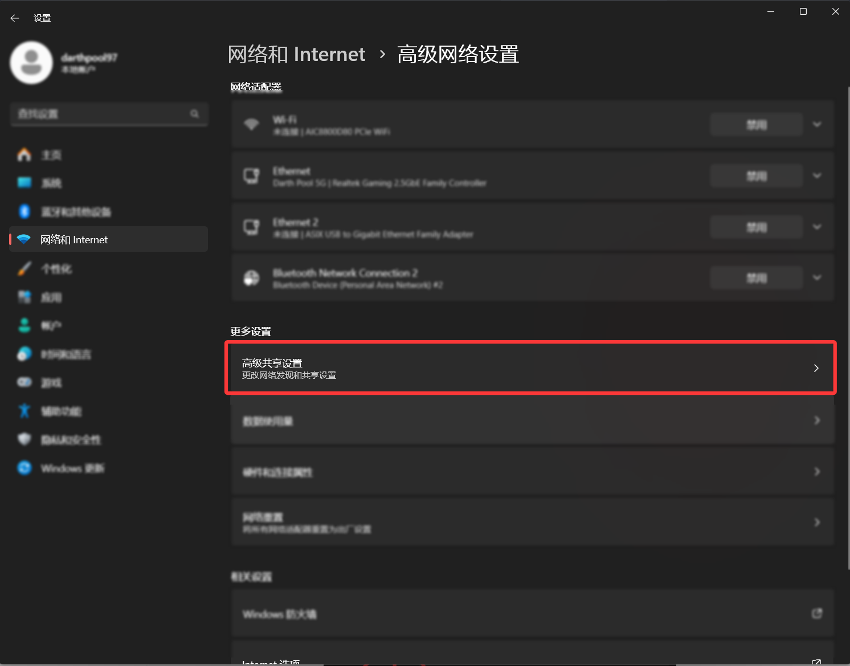The height and width of the screenshot is (666, 850).
Task: Click the user account avatar picture
Action: (31, 63)
